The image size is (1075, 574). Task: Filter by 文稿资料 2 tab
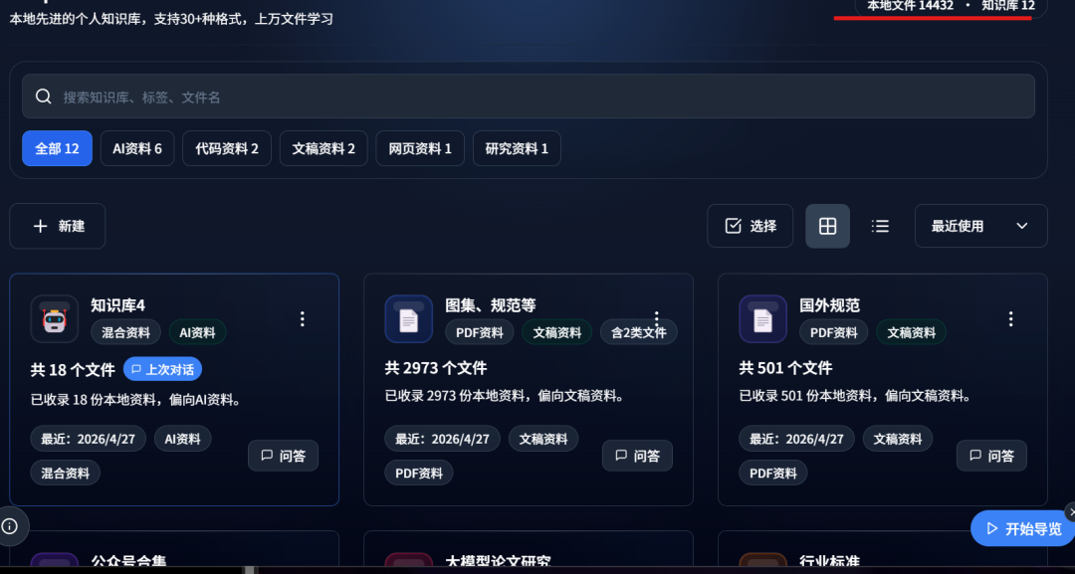pyautogui.click(x=323, y=148)
